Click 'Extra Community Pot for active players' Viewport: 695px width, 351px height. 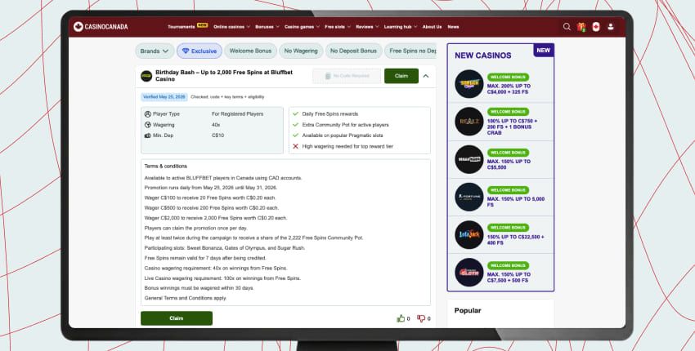coord(345,125)
